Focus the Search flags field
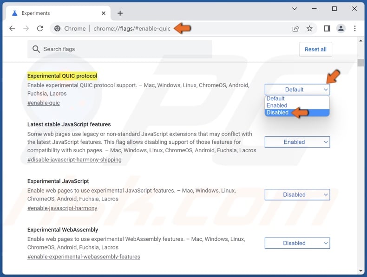This screenshot has height=277, width=367. pyautogui.click(x=119, y=49)
